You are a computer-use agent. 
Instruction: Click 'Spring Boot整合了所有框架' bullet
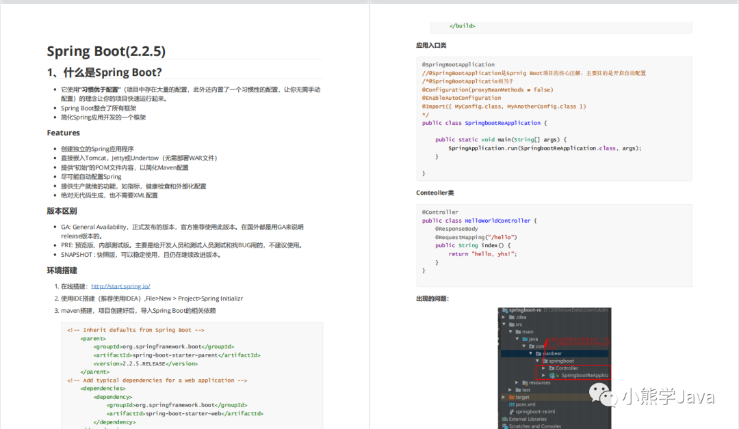[x=99, y=108]
